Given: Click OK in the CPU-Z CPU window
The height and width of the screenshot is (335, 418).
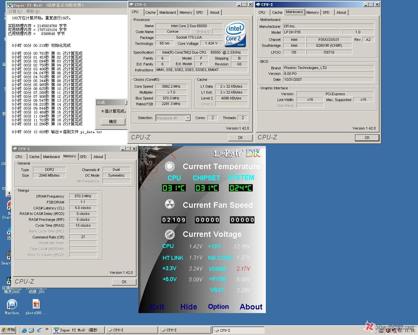Looking at the screenshot, I should 240,138.
